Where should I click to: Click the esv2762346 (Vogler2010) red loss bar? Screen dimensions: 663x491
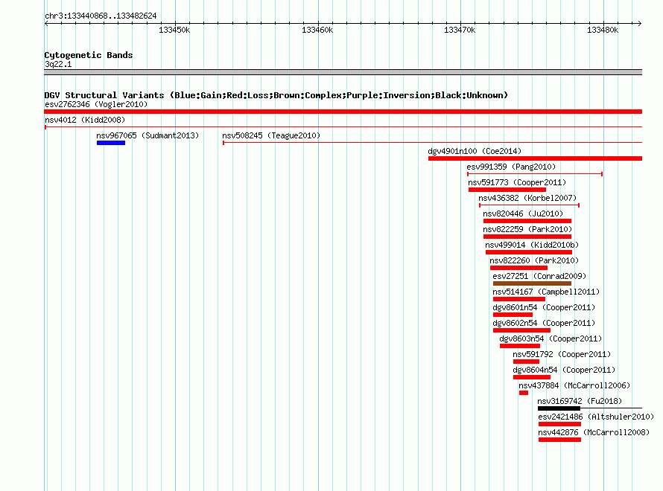coord(343,112)
